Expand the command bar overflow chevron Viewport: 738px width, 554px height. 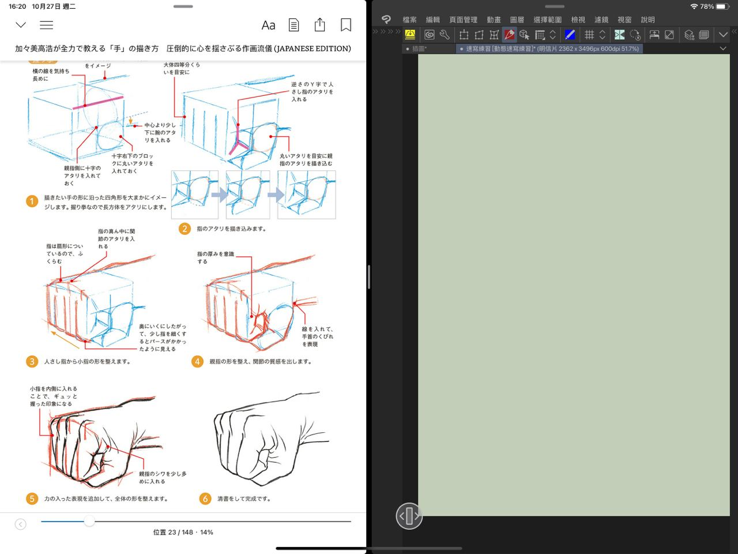click(723, 35)
